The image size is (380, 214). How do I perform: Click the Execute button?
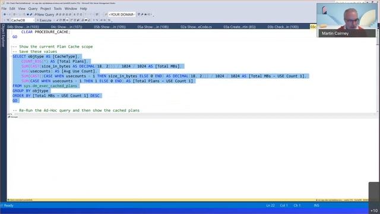pos(44,20)
